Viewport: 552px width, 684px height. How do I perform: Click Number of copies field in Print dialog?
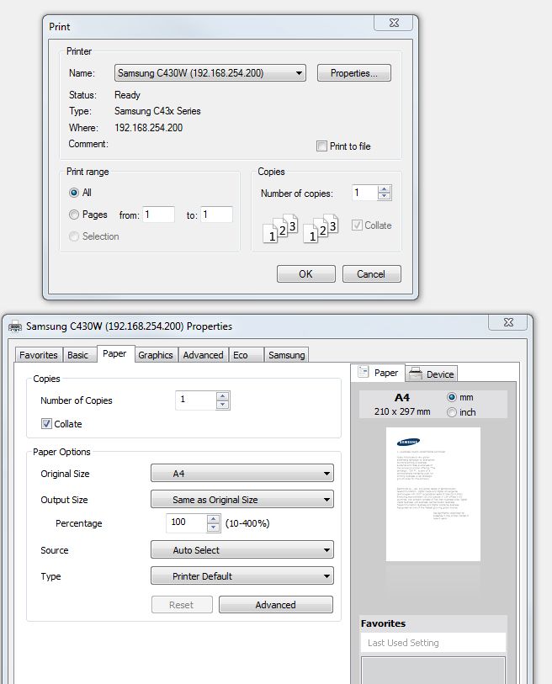coord(365,193)
